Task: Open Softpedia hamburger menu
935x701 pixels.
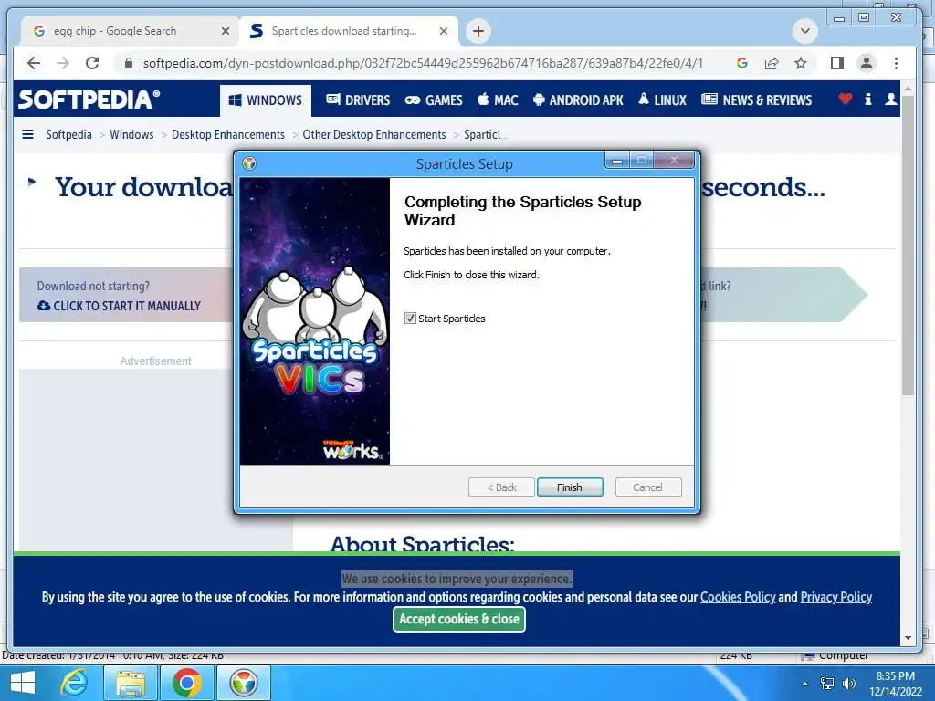Action: [27, 134]
